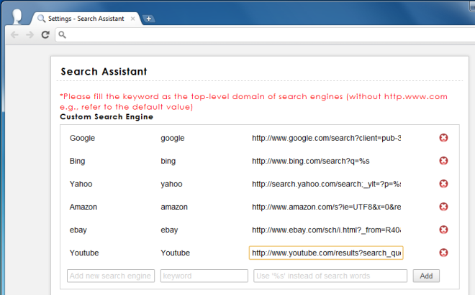Edit the Youtube URL field

(326, 253)
